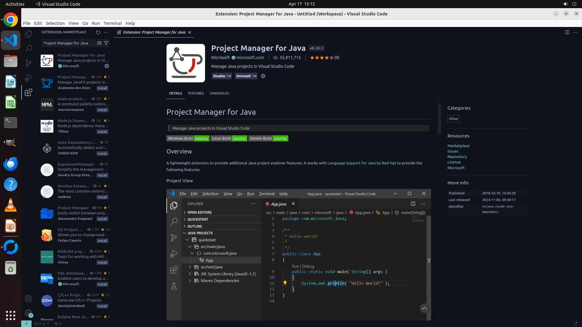The height and width of the screenshot is (327, 582).
Task: Open the Explorer view in activity bar
Action: click(28, 34)
